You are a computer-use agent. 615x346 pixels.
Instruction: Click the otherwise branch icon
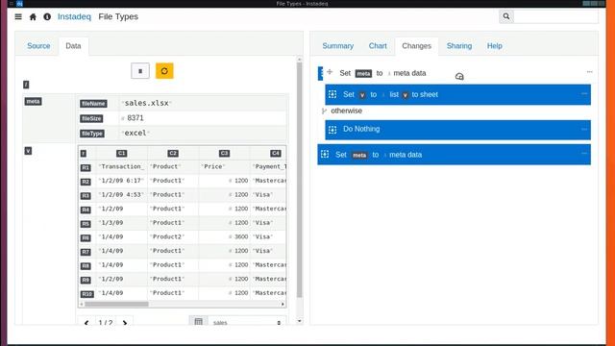tap(324, 111)
